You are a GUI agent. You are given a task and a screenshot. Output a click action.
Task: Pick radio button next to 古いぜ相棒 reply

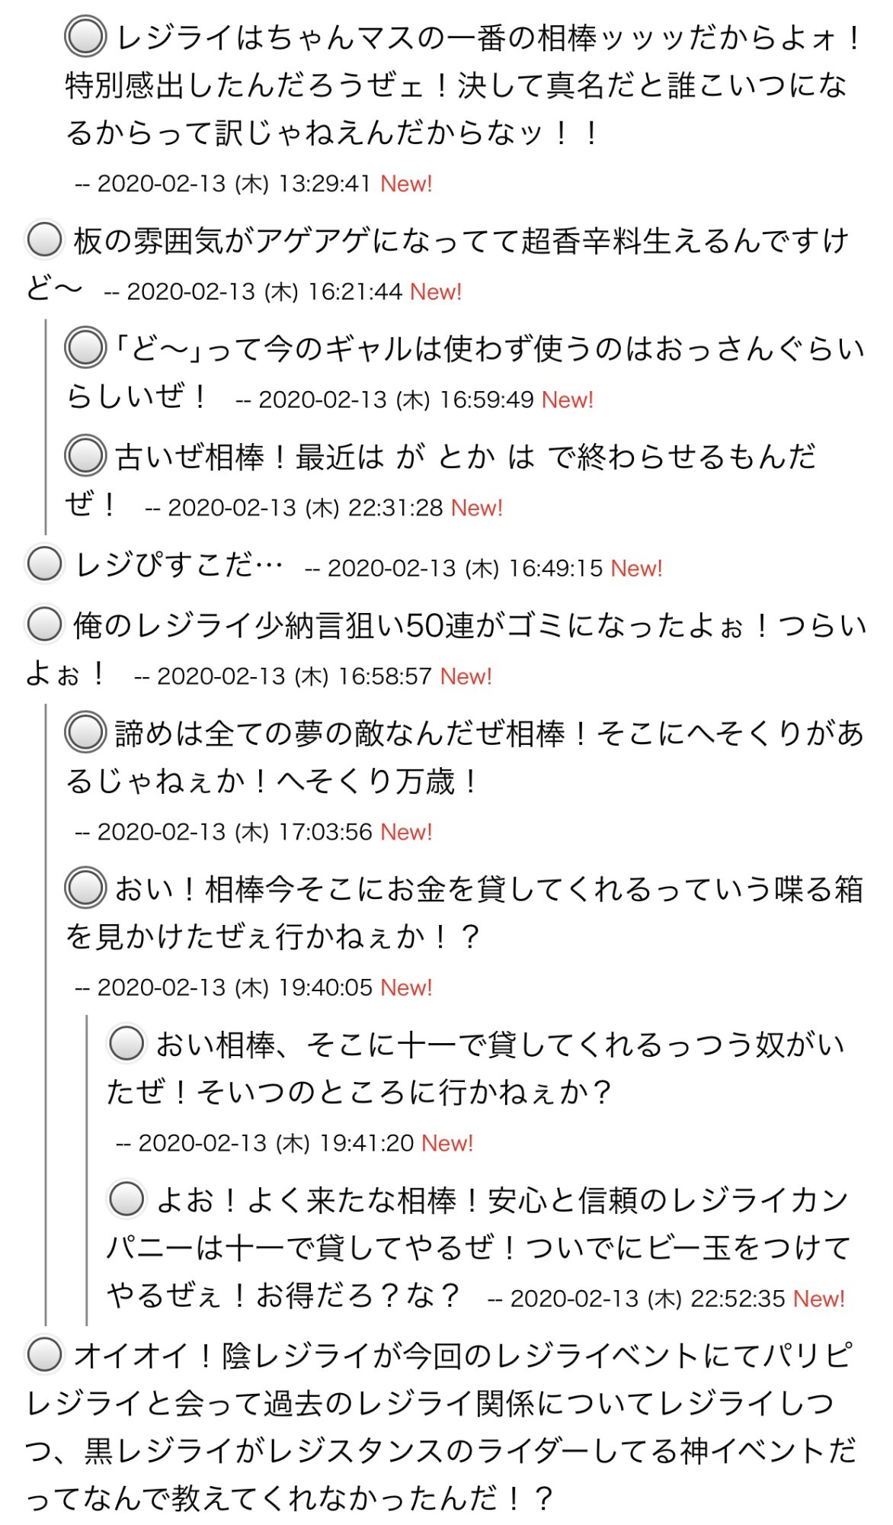(x=85, y=456)
